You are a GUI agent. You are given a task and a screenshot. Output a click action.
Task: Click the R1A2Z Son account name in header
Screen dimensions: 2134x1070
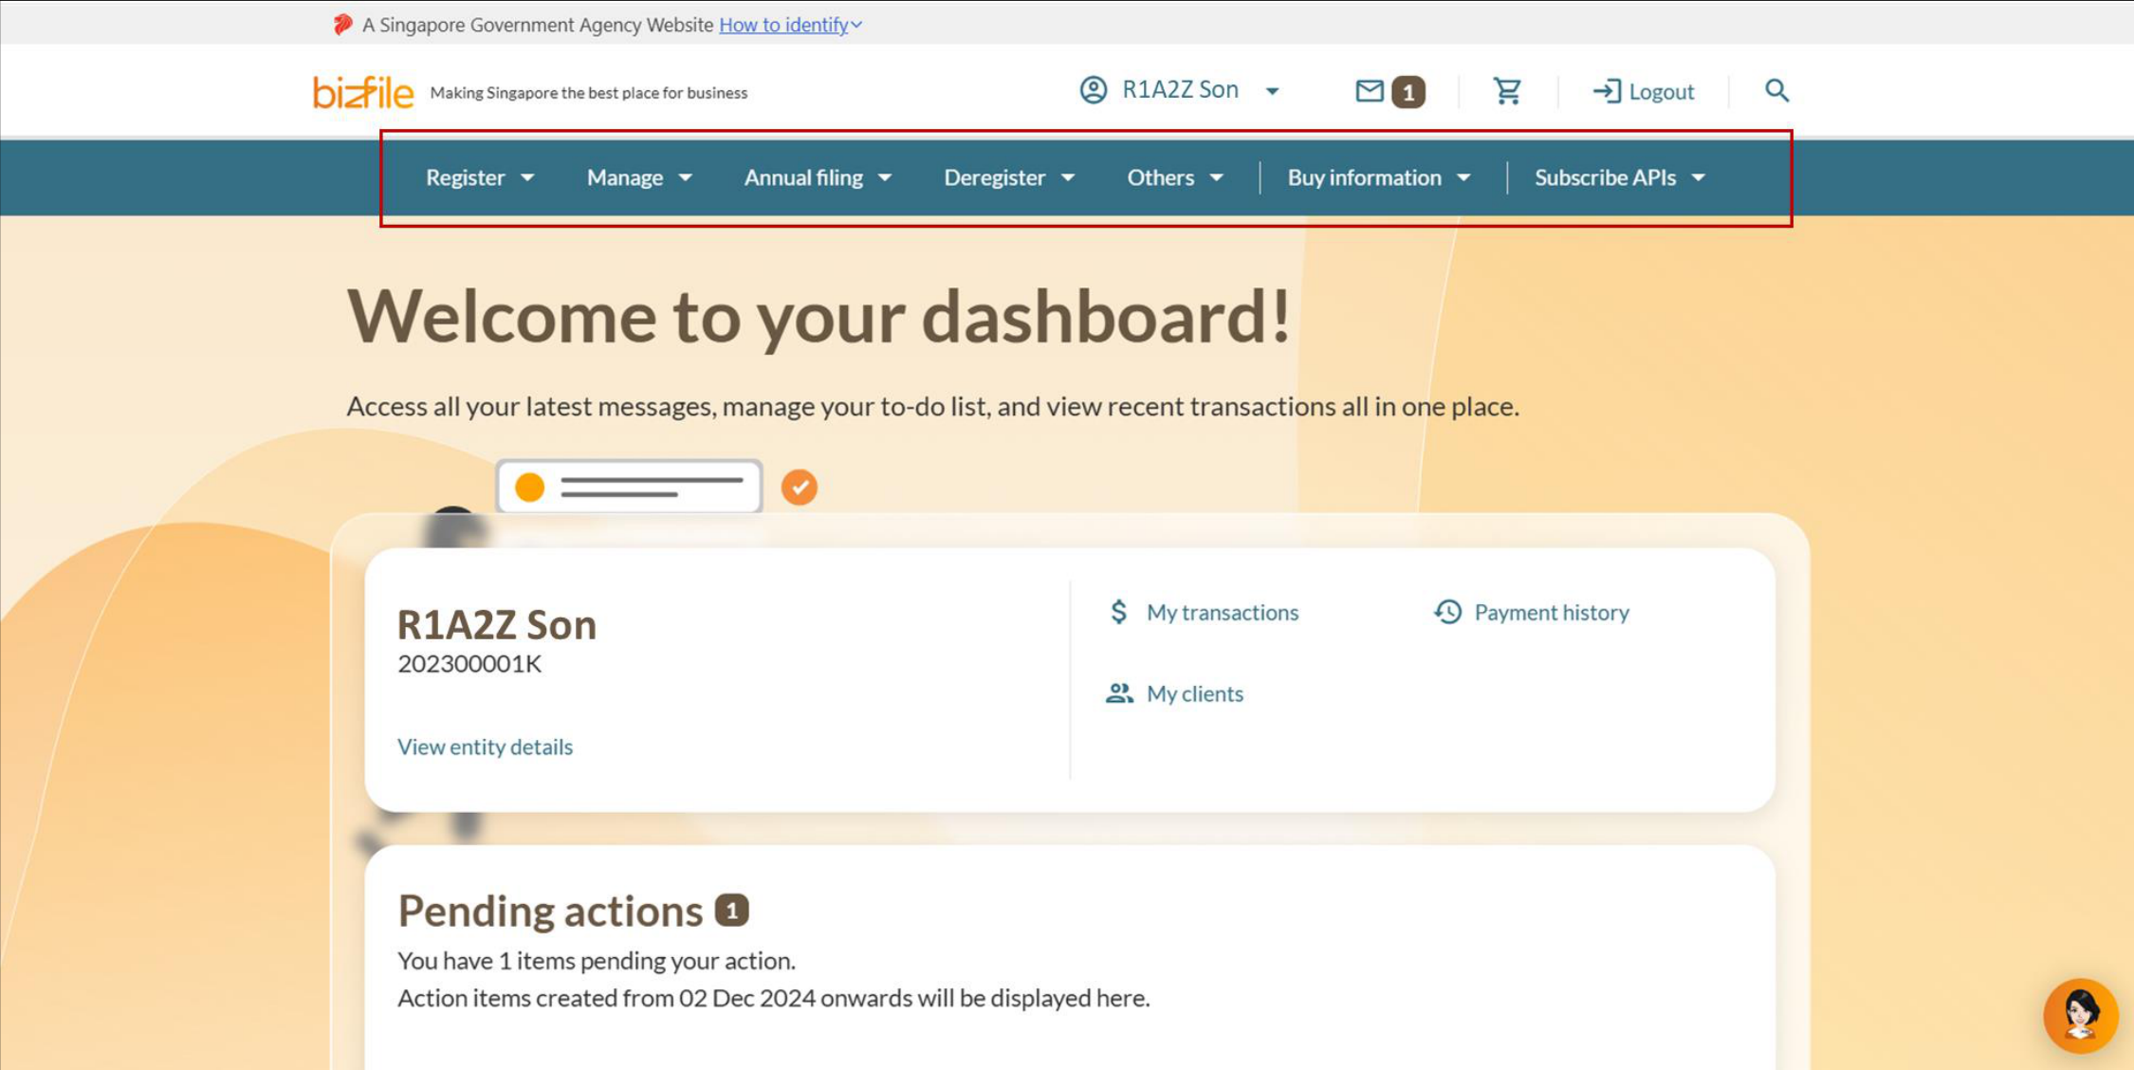click(x=1180, y=89)
